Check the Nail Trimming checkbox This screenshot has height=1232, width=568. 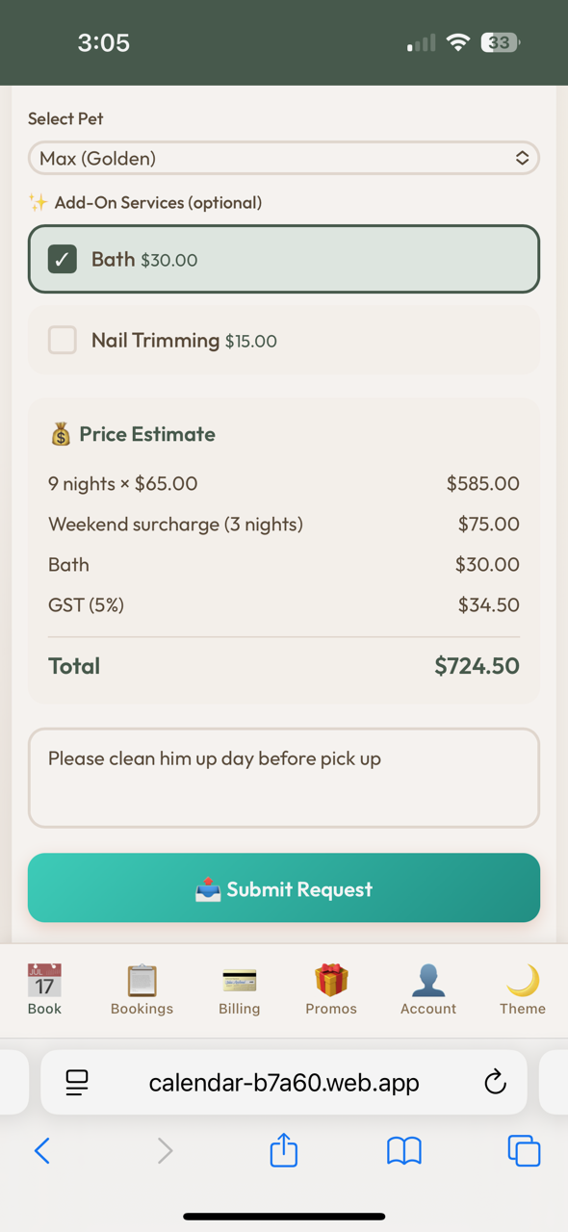point(62,340)
